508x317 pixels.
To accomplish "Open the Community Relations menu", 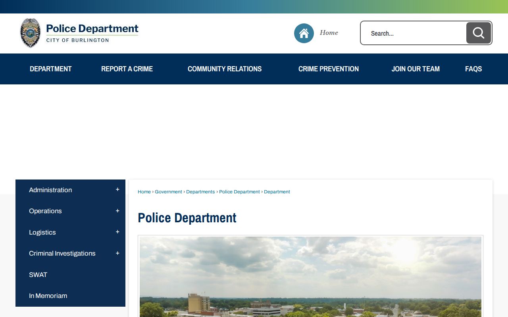I will coord(225,69).
